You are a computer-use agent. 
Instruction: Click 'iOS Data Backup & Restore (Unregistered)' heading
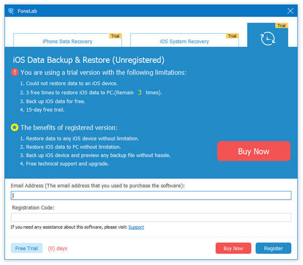[88, 60]
